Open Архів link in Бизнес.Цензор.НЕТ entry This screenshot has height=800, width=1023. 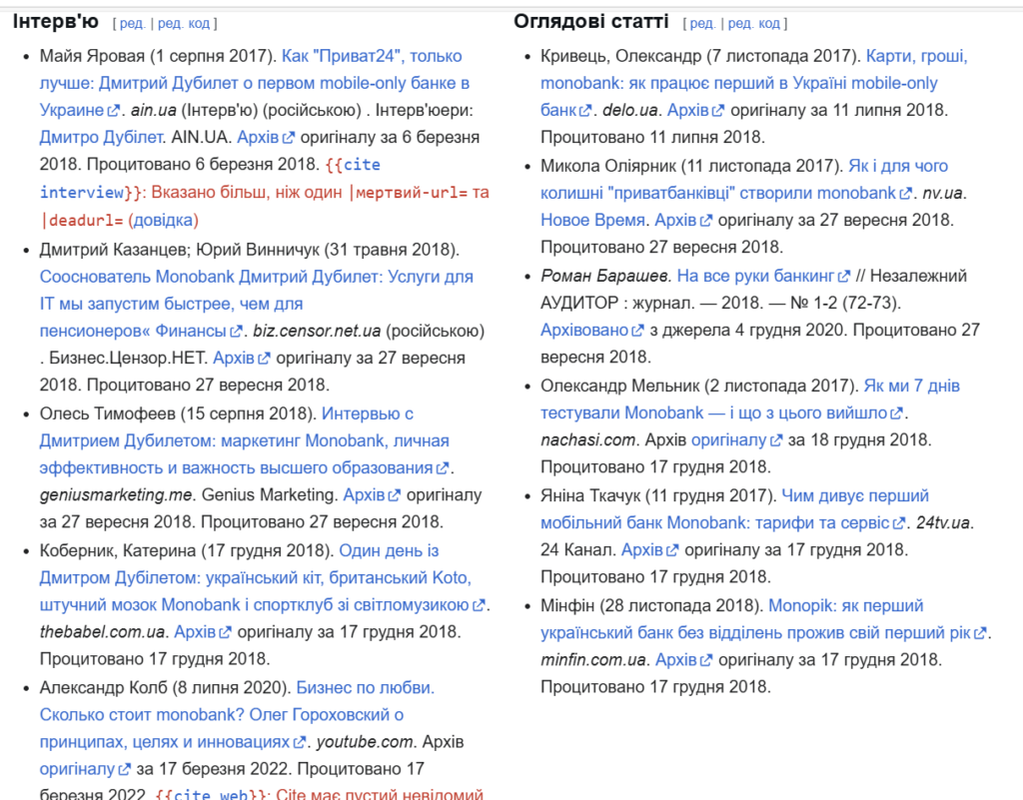242,358
